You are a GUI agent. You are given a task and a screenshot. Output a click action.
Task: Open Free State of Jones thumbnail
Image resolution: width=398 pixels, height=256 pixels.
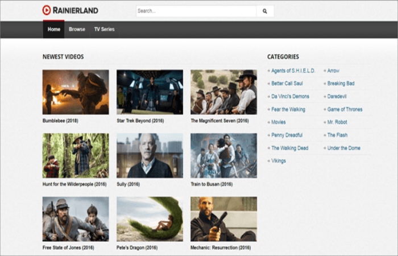click(76, 219)
